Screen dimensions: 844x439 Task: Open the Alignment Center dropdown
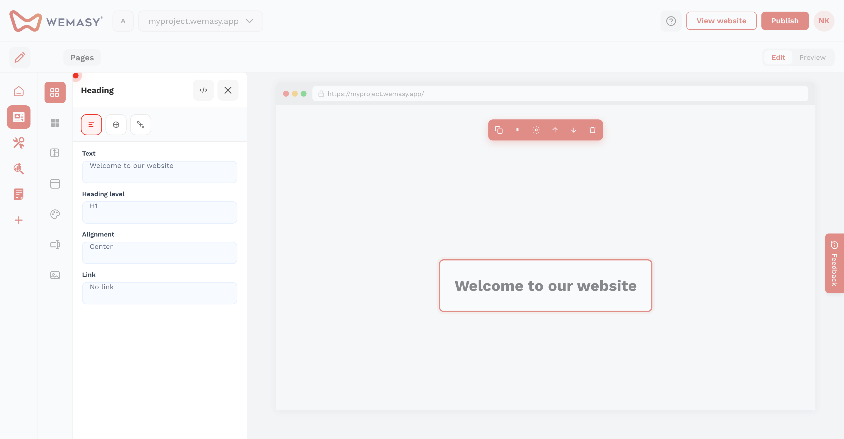pyautogui.click(x=160, y=253)
